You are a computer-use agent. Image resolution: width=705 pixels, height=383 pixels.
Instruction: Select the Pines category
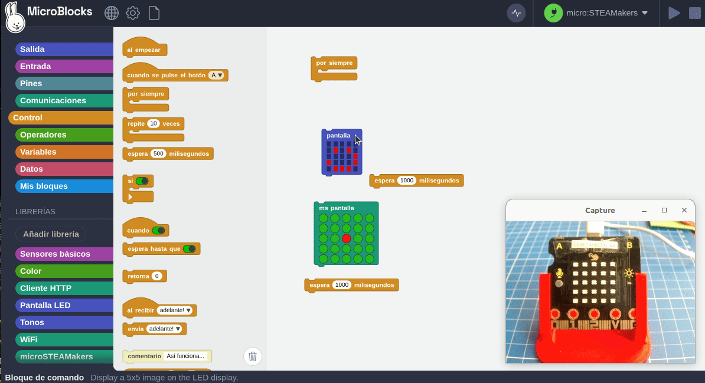pos(64,83)
